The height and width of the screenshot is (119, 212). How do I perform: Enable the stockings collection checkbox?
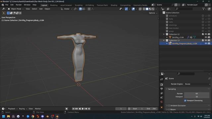pos(203,25)
